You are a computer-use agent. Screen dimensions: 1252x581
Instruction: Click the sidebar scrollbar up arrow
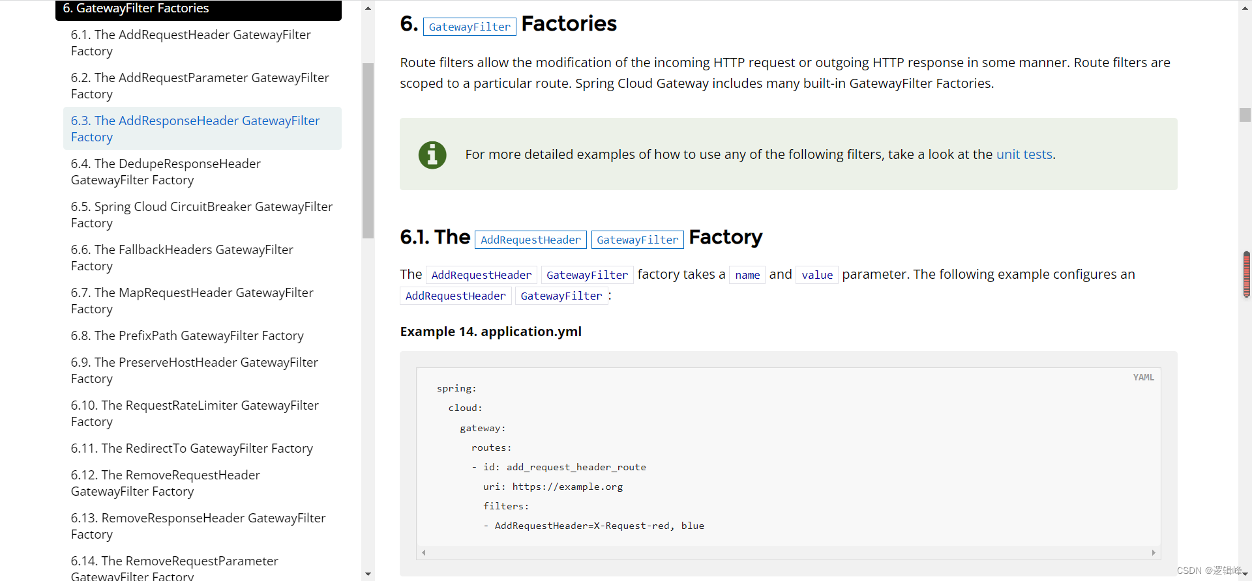tap(368, 8)
